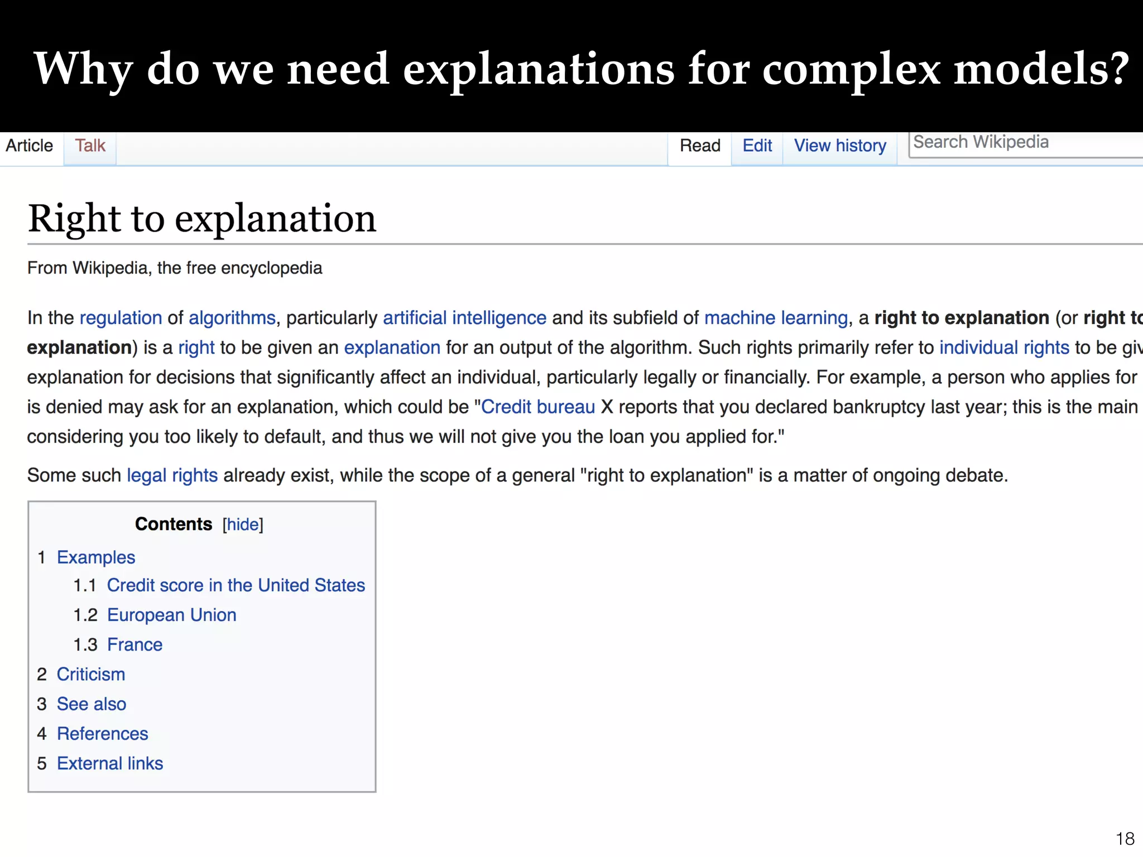Follow the 'algorithms' link
This screenshot has width=1143, height=857.
coord(232,317)
